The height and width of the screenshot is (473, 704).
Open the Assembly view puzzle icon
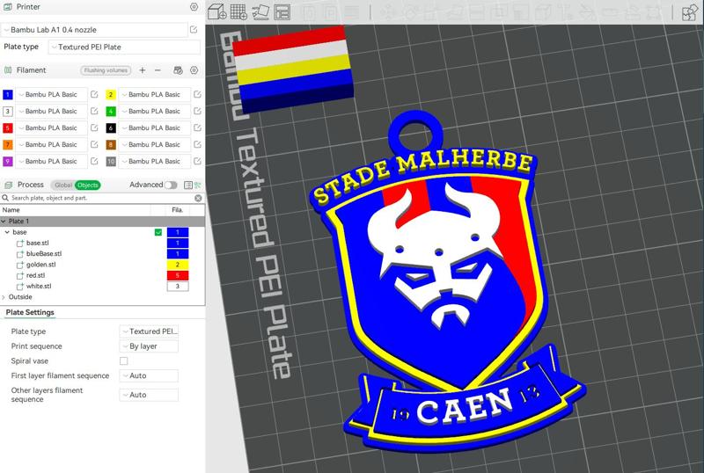pos(689,12)
